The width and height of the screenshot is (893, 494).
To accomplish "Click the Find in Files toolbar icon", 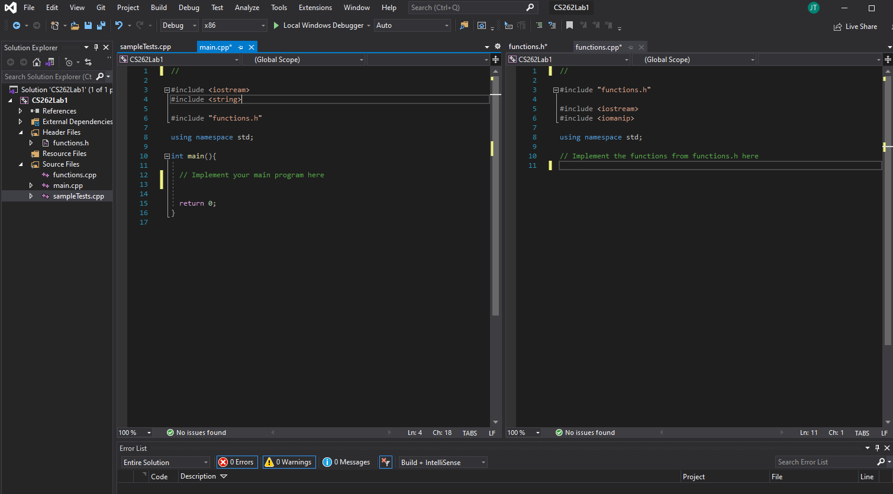I will 464,25.
